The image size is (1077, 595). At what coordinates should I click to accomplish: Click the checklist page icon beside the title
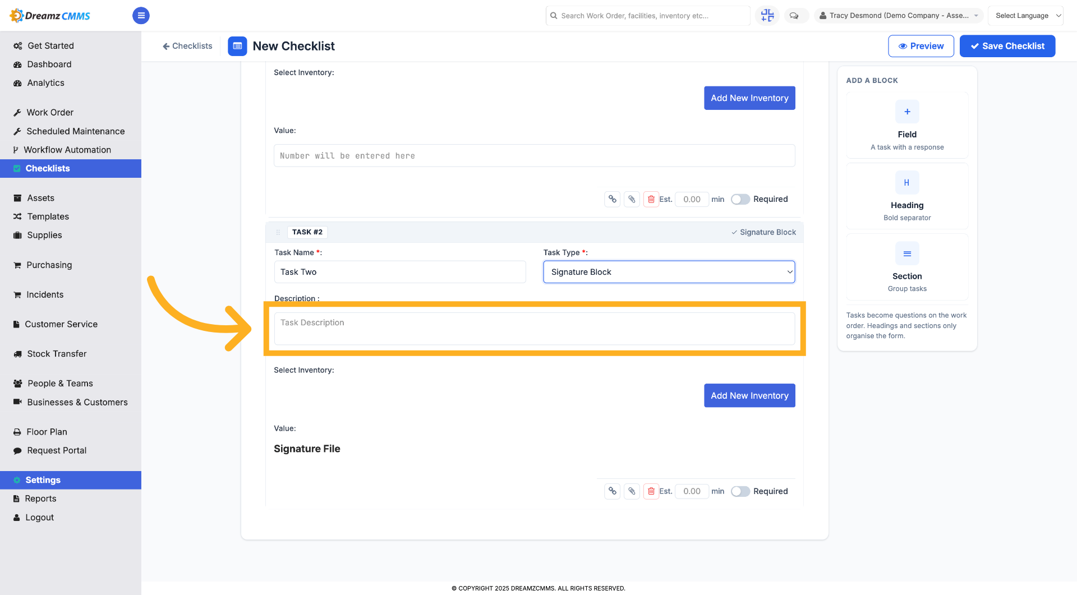(x=237, y=46)
